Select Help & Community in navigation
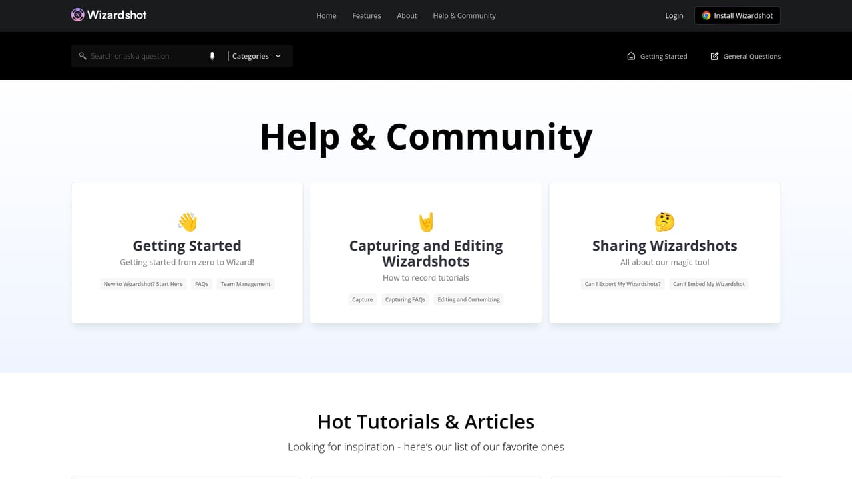This screenshot has width=852, height=479. coord(465,15)
